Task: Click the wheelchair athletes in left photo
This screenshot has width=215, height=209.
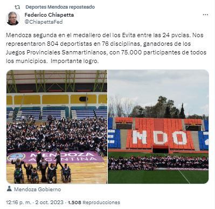Action: [x=43, y=173]
